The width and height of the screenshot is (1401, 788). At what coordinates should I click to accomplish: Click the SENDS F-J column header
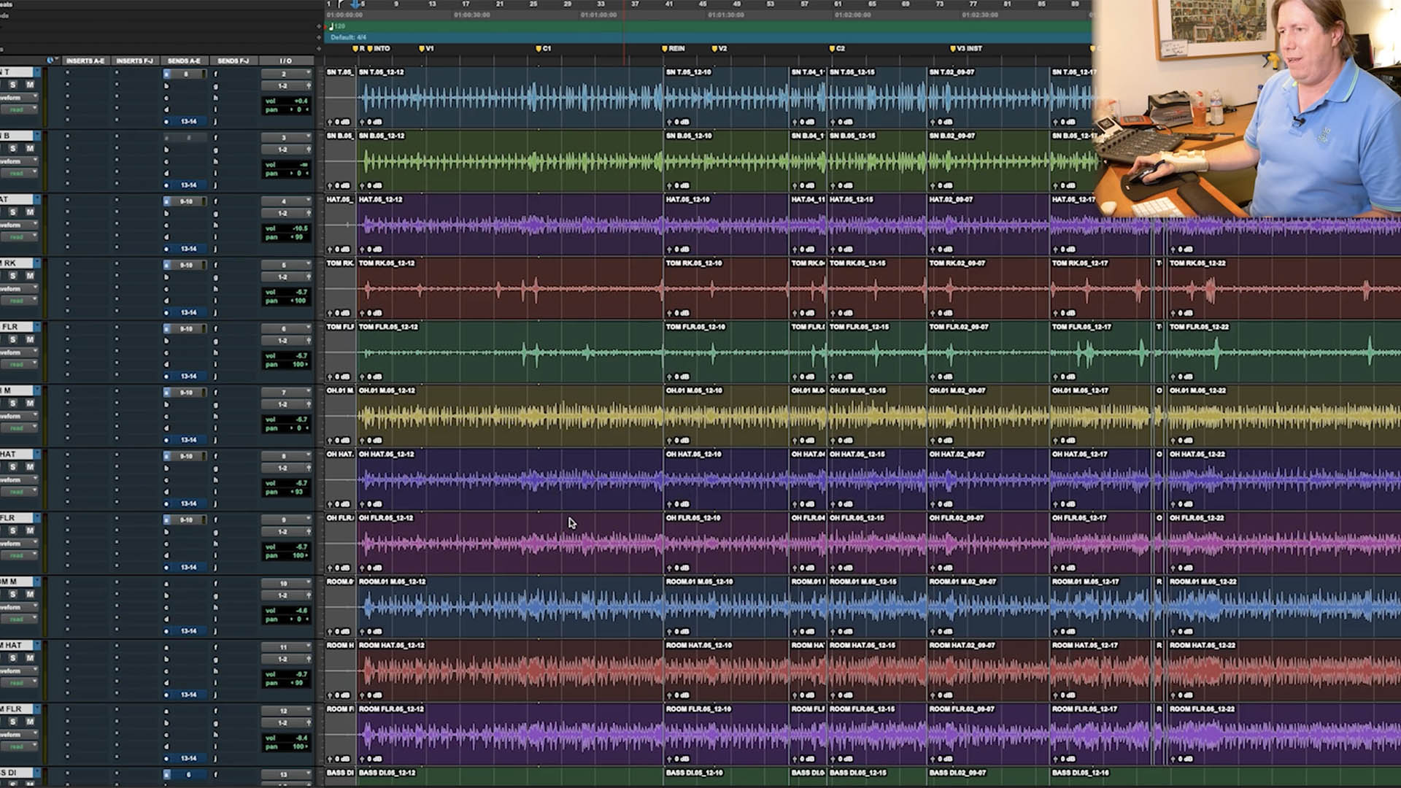click(x=233, y=61)
